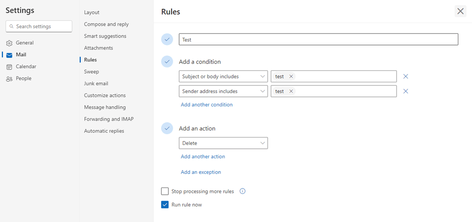Click Add another action link
Viewport: 472px width, 222px height.
click(202, 157)
